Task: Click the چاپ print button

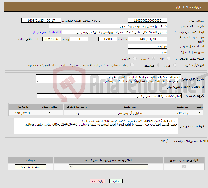Action: point(116,181)
